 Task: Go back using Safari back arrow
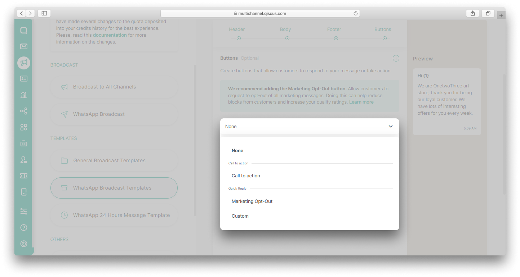[x=21, y=13]
